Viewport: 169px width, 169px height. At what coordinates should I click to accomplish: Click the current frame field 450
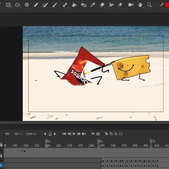coord(7,134)
